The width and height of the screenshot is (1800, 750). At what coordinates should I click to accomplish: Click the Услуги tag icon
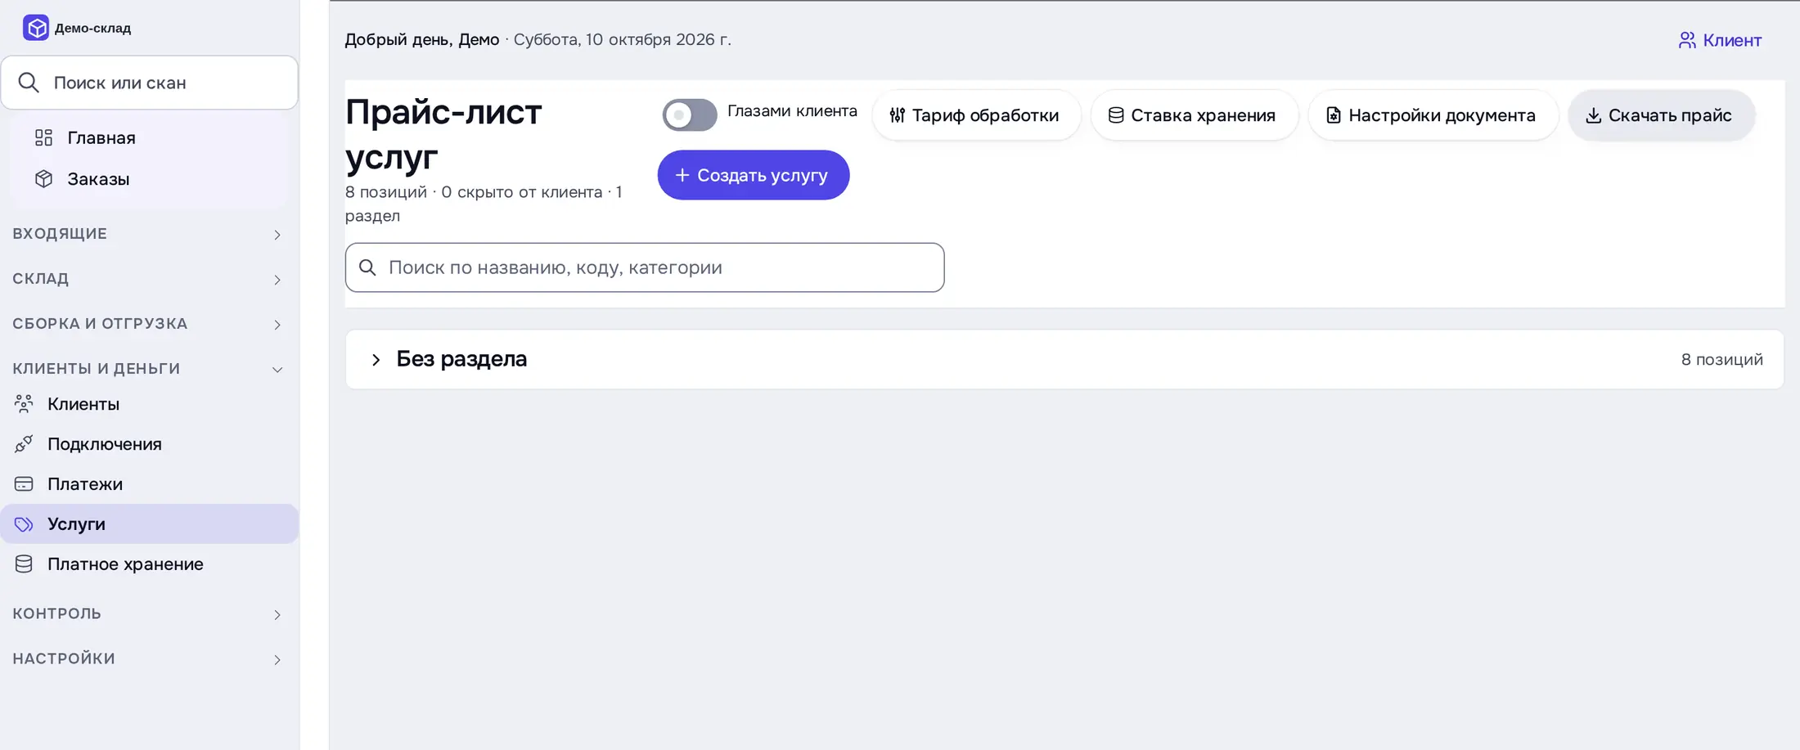24,523
